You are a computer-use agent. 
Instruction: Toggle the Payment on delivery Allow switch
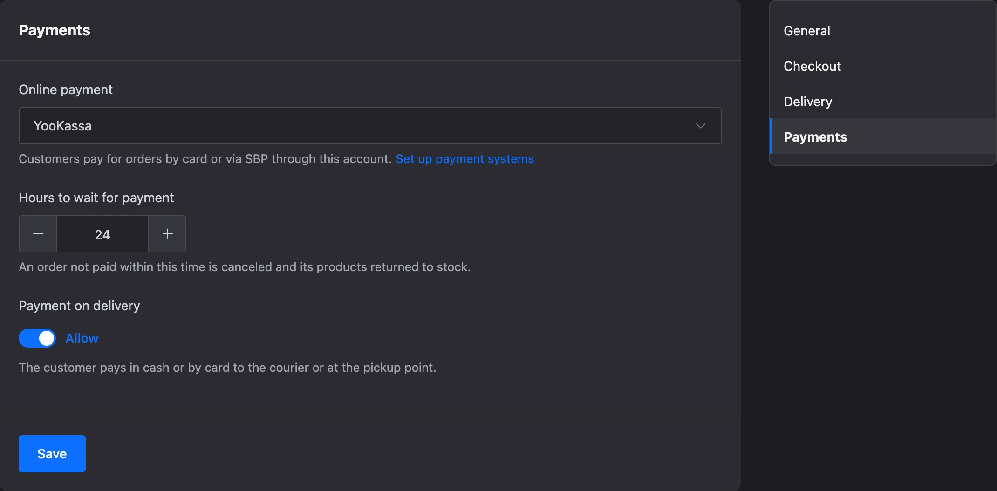point(37,338)
